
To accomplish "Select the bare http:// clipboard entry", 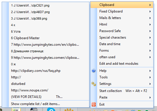I will [x=45, y=77].
